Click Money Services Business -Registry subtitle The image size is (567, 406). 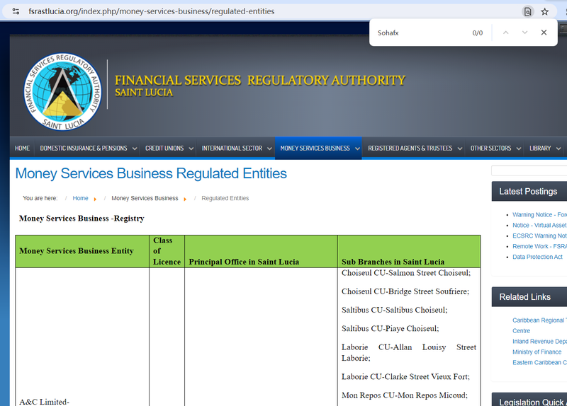82,219
